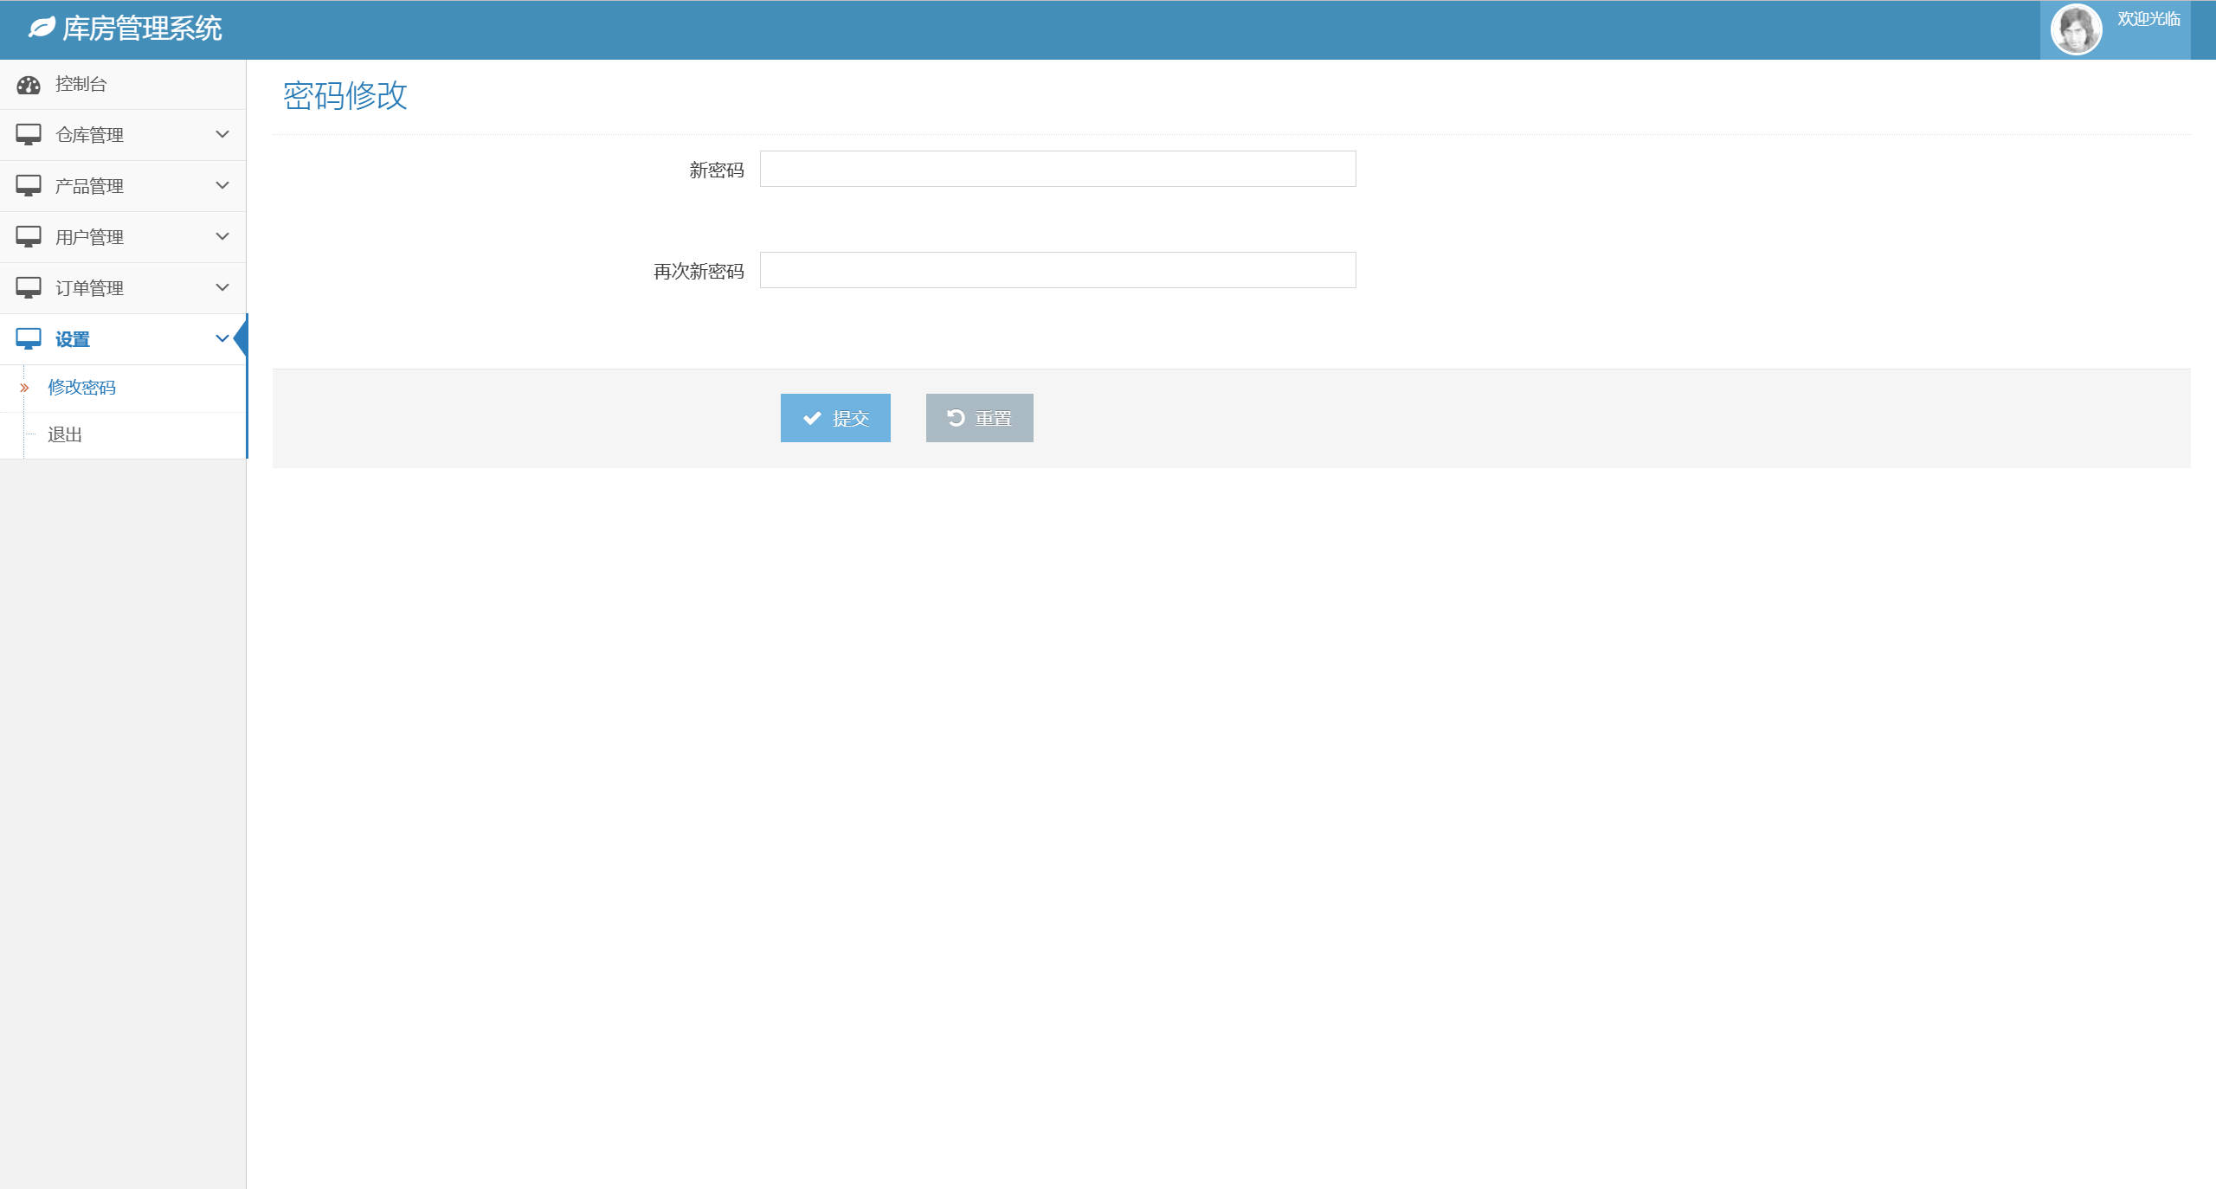Screen dimensions: 2216x1189
Task: Click the monitor icon next to 产品管理
Action: tap(29, 186)
